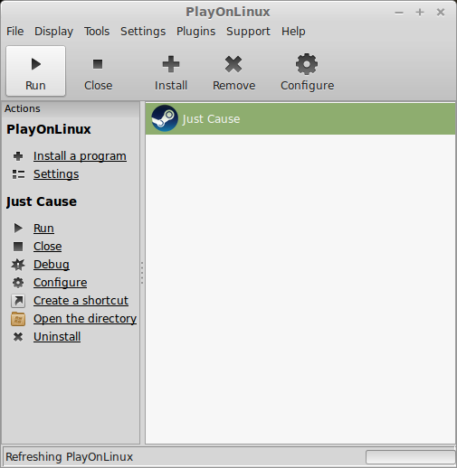457x468 pixels.
Task: Click square stop icon beside Close link
Action: (x=18, y=247)
